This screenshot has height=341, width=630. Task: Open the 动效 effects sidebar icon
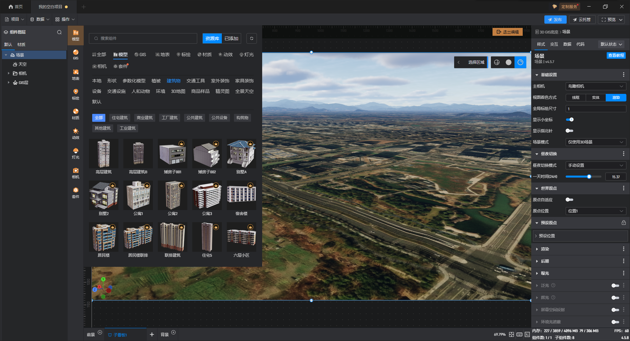click(x=75, y=133)
